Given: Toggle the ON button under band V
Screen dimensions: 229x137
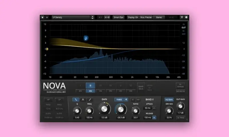Looking at the screenshot, I should pyautogui.click(x=121, y=91).
